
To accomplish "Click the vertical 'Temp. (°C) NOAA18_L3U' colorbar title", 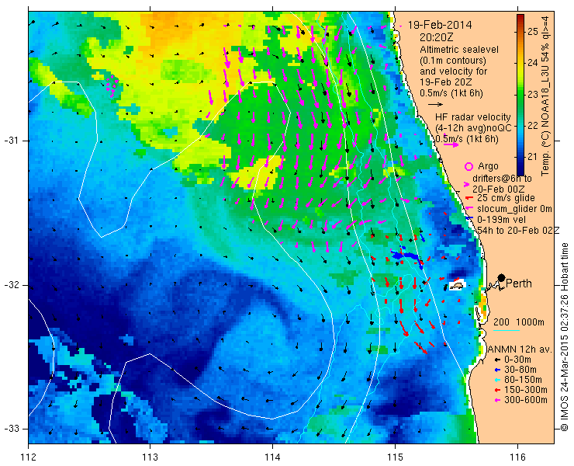I will (545, 95).
